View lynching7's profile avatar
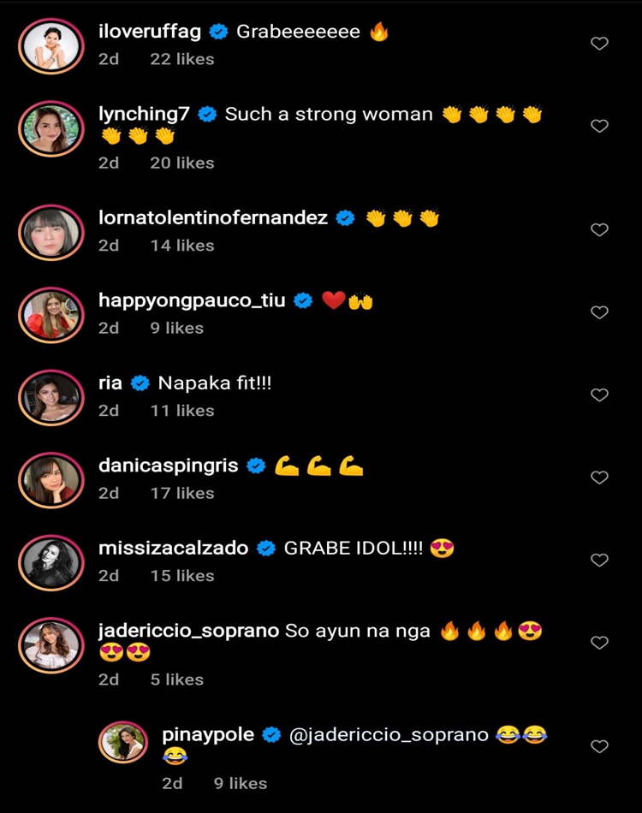 [51, 127]
